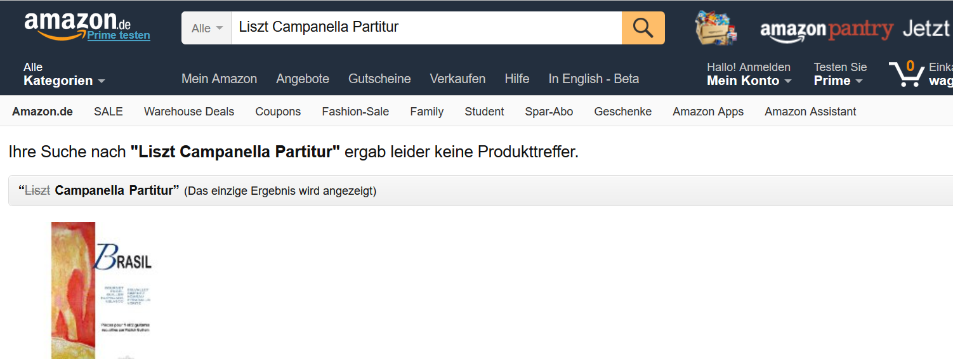Open Amazon Apps
The height and width of the screenshot is (359, 953).
(x=708, y=112)
